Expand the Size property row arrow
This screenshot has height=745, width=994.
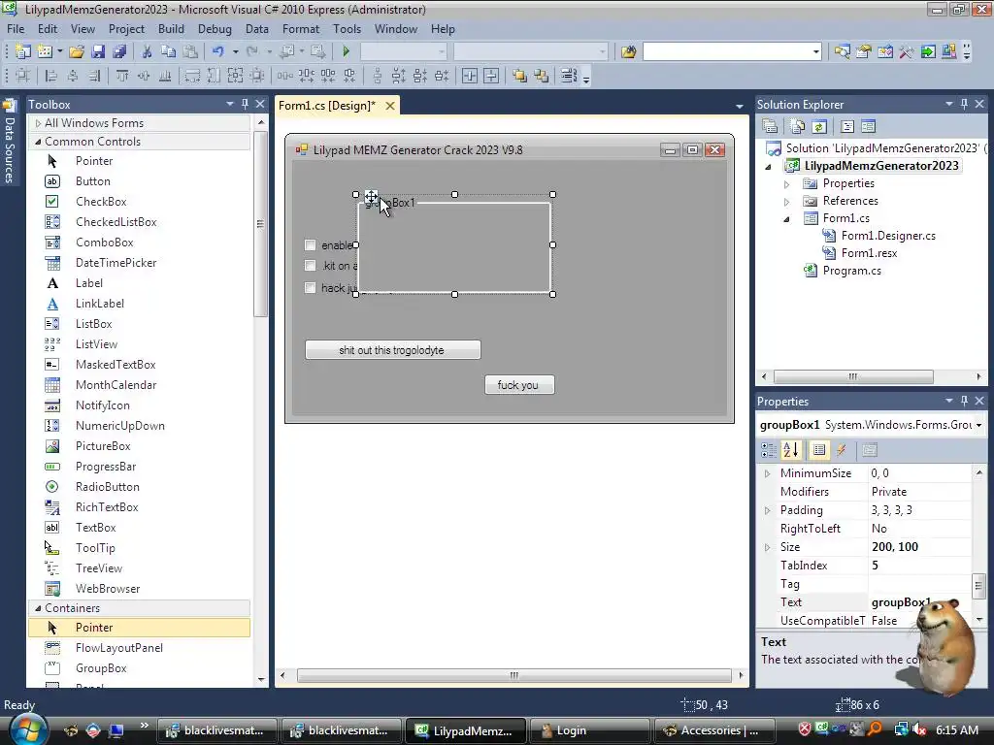point(768,547)
